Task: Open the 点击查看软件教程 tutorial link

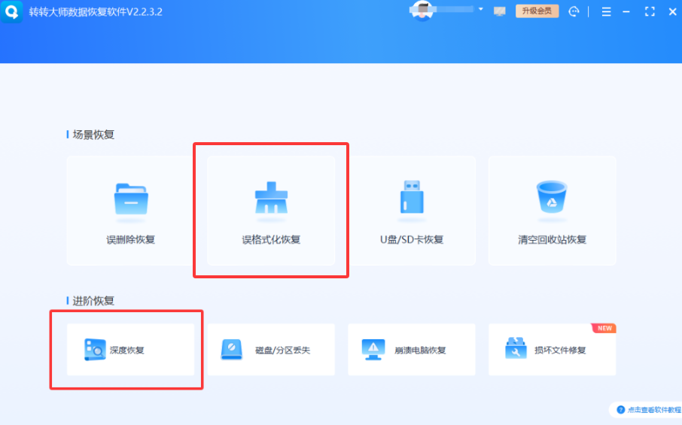Action: pyautogui.click(x=654, y=410)
